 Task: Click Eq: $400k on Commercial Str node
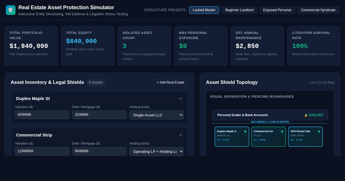(x=260, y=140)
